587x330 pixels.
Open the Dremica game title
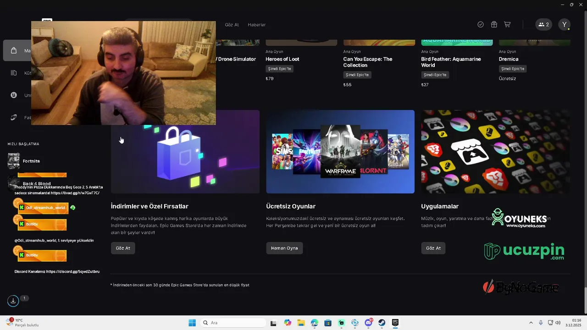509,59
